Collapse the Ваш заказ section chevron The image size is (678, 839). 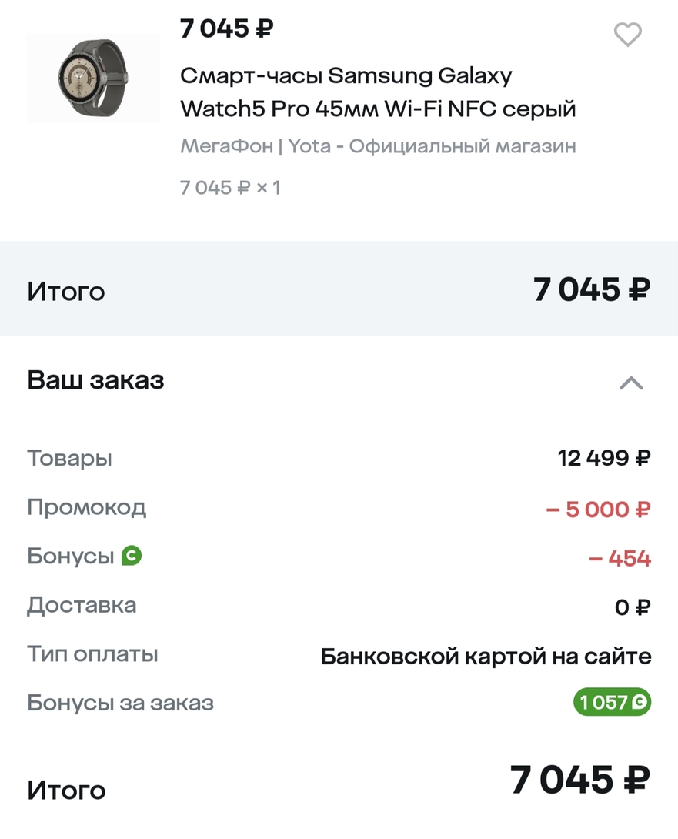point(631,383)
